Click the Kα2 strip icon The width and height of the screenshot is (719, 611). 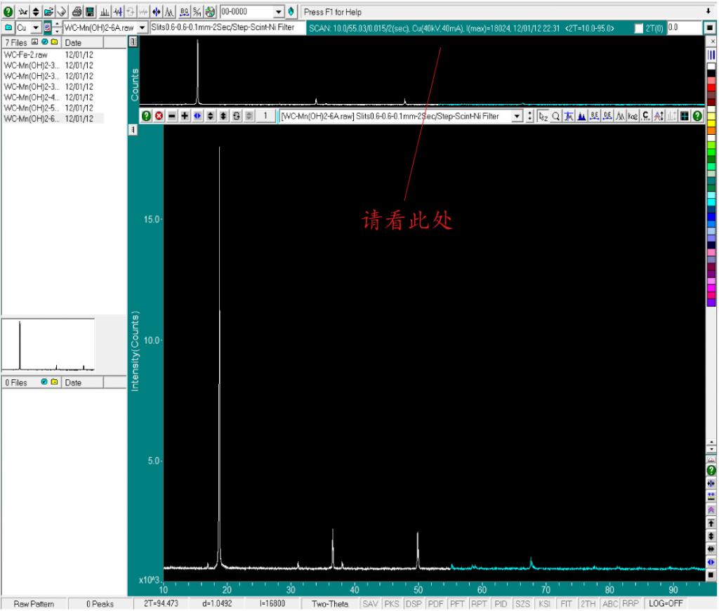click(633, 116)
